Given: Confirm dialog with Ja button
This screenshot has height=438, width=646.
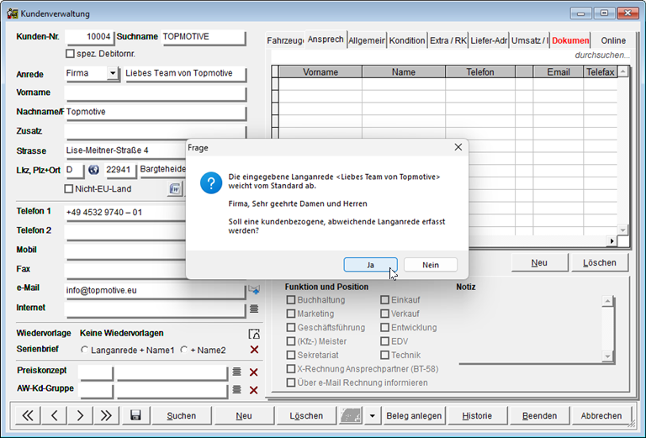Looking at the screenshot, I should coord(370,265).
